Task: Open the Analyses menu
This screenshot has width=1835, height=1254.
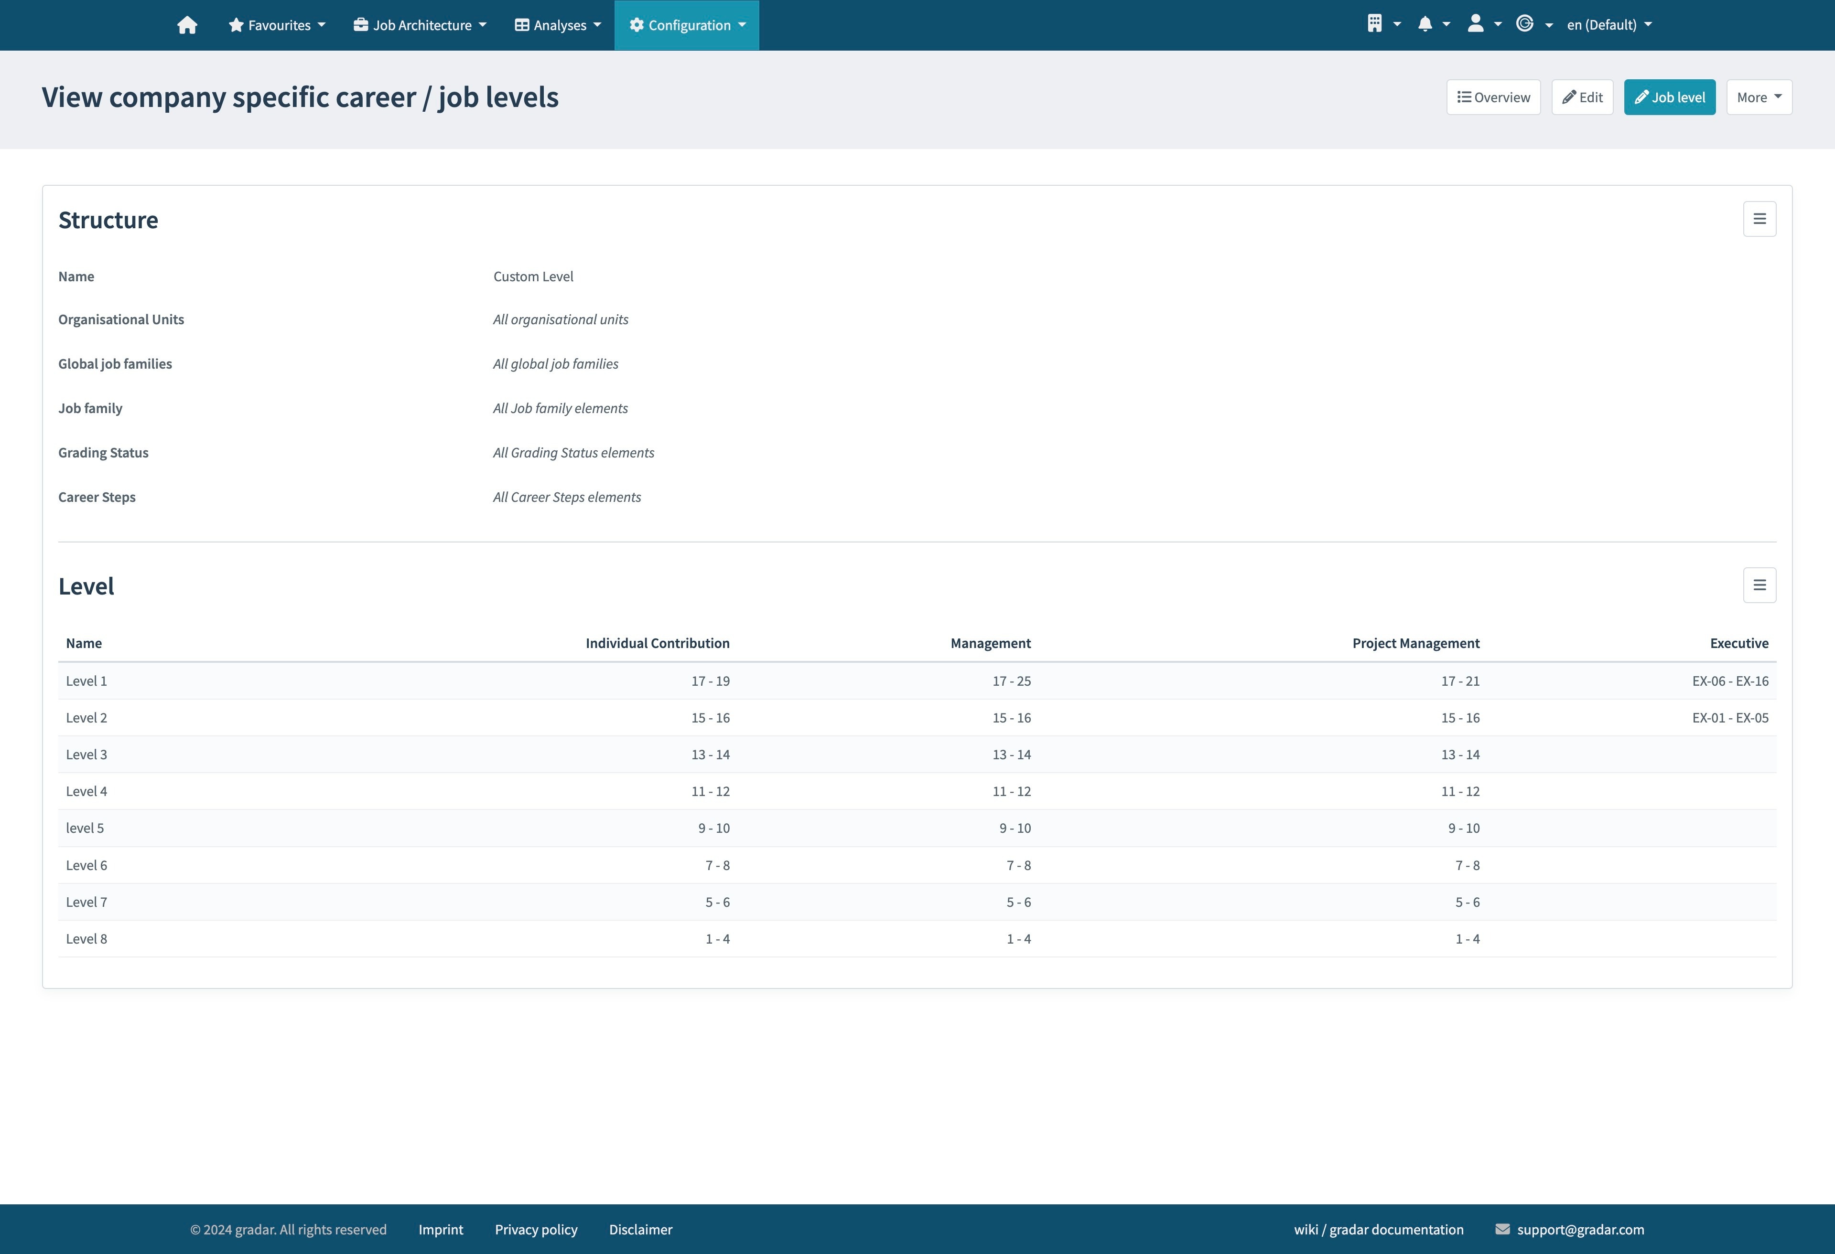Action: click(557, 24)
